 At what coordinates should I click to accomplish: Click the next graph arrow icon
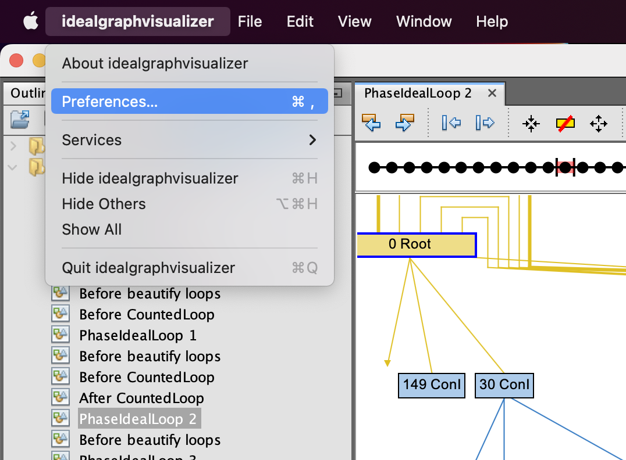coord(404,123)
